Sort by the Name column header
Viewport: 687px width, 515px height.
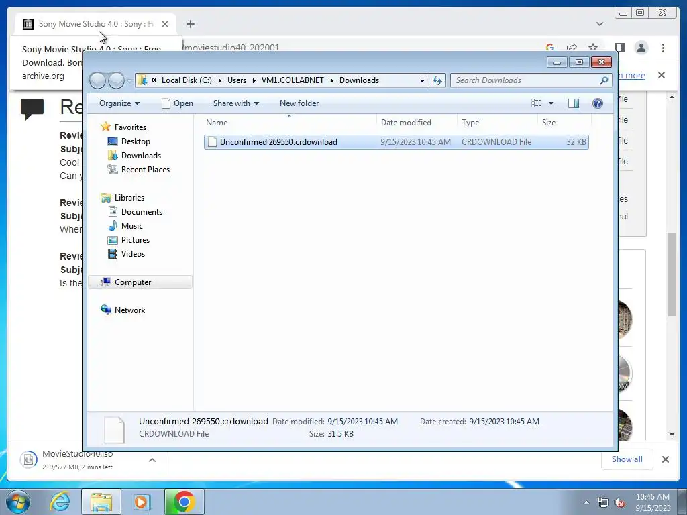289,123
